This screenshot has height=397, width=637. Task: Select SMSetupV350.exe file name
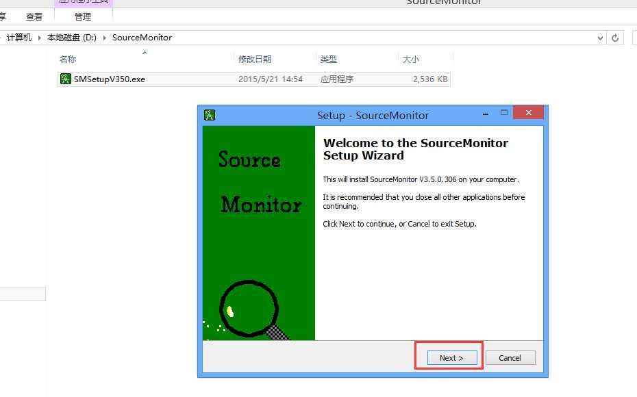tap(110, 79)
